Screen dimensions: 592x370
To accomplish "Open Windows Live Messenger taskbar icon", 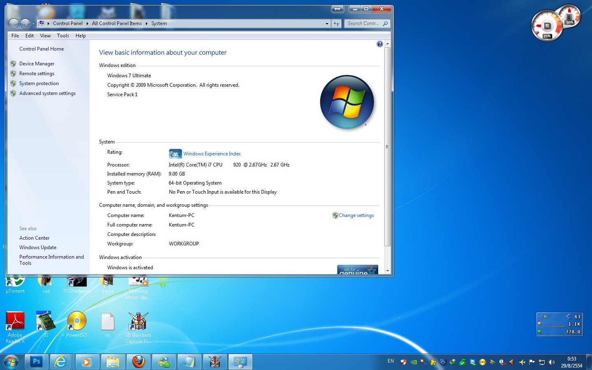I will 164,362.
